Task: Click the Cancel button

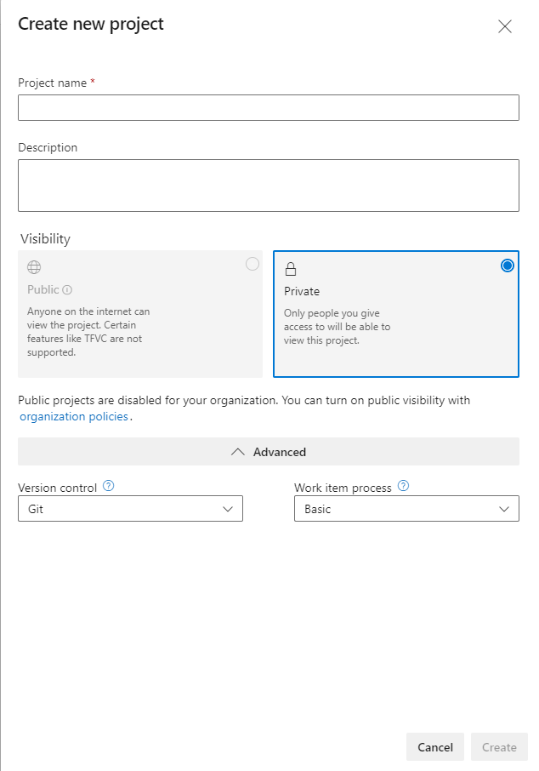Action: pos(435,747)
